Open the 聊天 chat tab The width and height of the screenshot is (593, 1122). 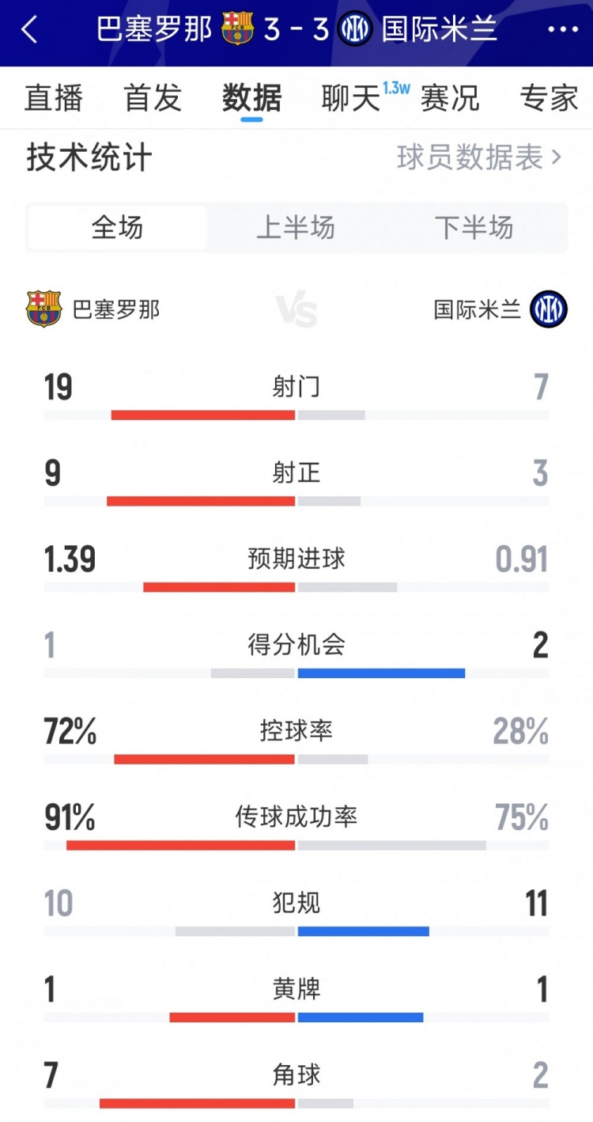[x=351, y=98]
